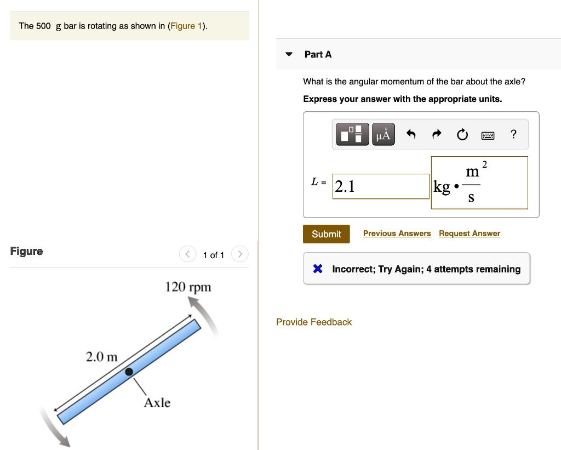The height and width of the screenshot is (450, 561).
Task: Redo the last answer edit
Action: point(436,134)
